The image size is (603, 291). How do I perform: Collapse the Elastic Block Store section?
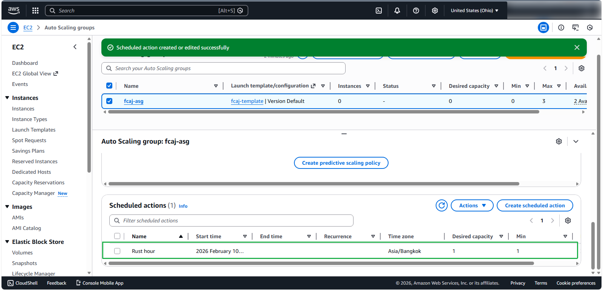tap(7, 242)
